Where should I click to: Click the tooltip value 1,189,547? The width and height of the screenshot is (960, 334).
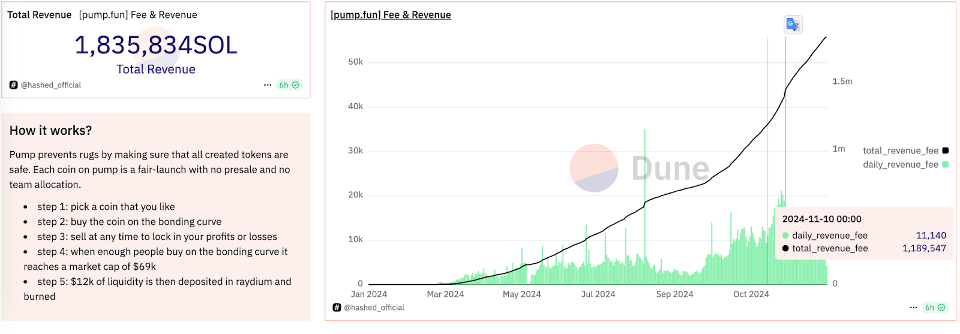(924, 248)
